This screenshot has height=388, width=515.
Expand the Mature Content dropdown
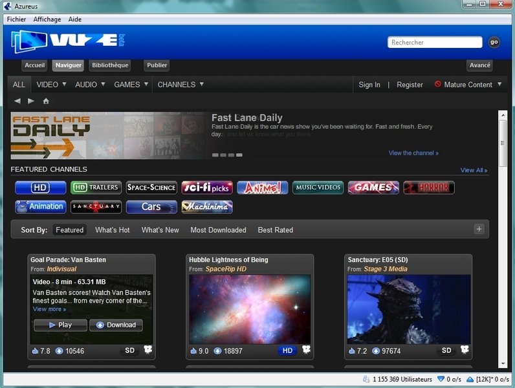[x=468, y=85]
